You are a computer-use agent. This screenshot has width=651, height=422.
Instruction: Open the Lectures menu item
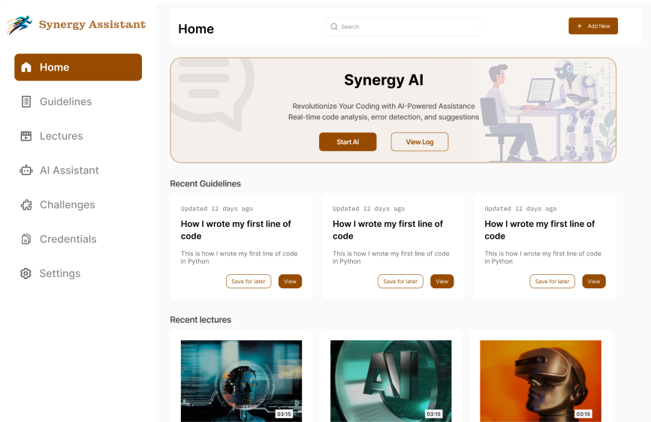62,136
